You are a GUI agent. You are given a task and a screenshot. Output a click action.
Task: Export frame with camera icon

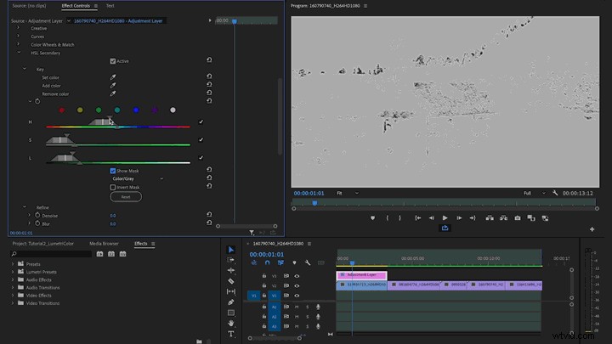(518, 218)
